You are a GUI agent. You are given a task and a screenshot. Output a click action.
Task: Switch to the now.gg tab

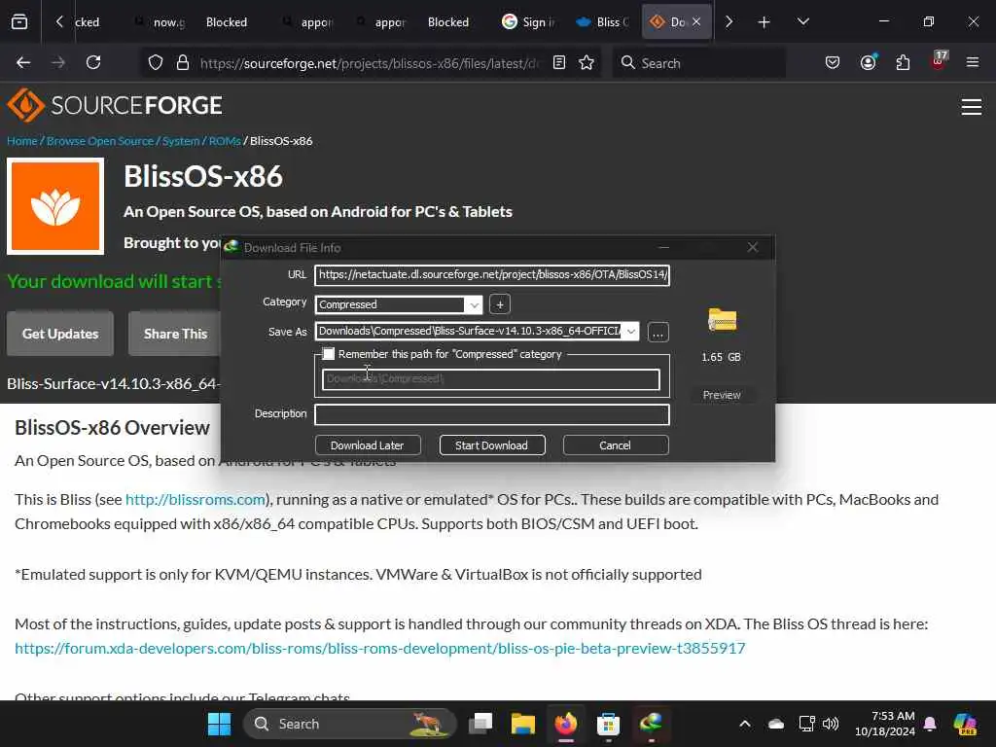point(160,22)
